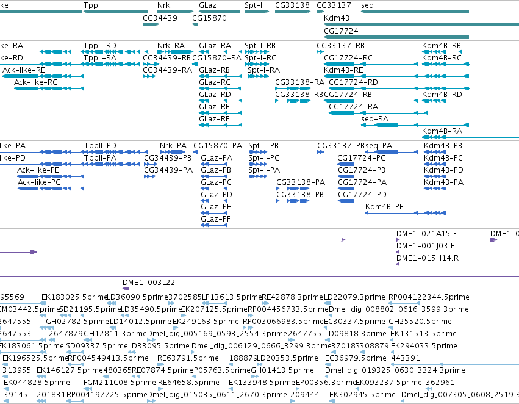Select protein seq-PA
519x404 pixels.
pyautogui.click(x=379, y=146)
